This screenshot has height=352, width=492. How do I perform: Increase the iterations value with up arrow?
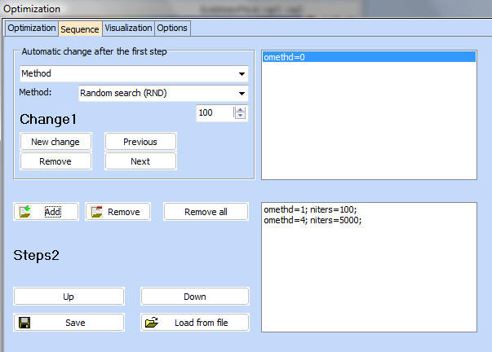[x=240, y=109]
